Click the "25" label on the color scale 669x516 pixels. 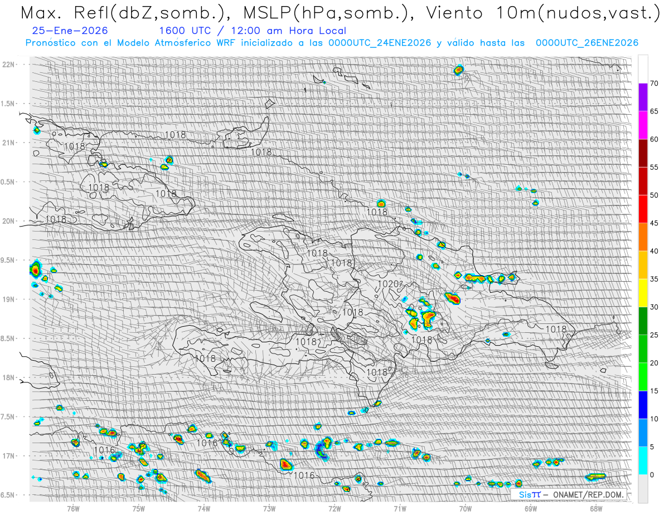(x=654, y=335)
